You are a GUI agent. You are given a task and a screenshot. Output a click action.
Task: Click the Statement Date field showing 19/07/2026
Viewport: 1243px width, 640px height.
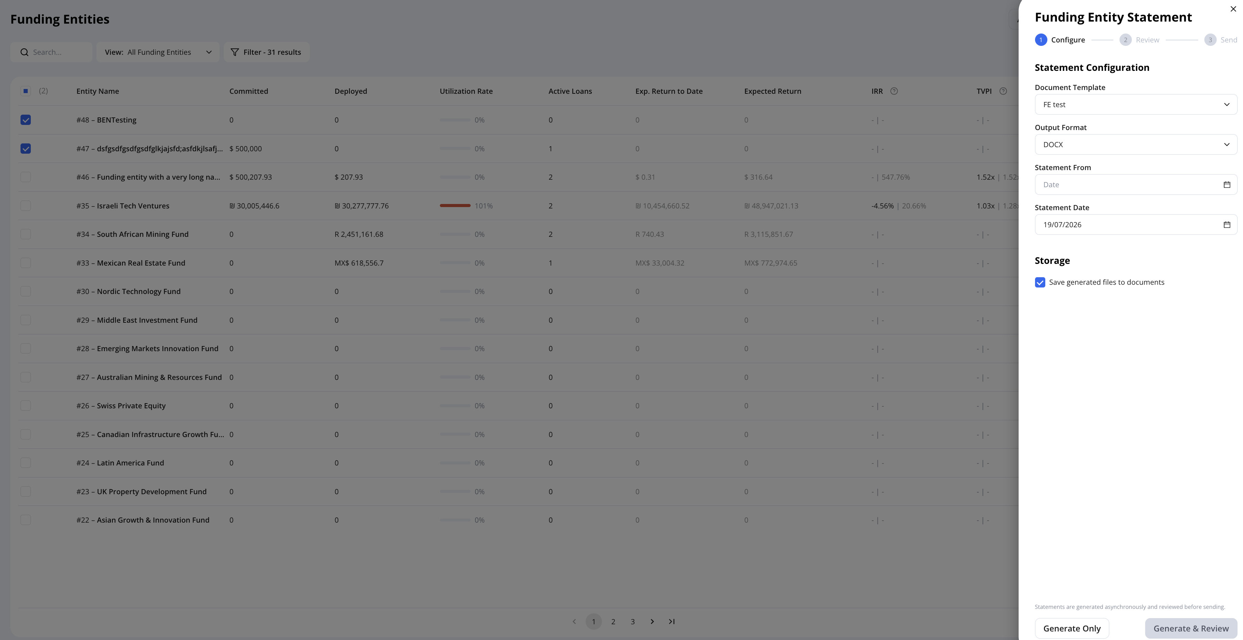1136,225
